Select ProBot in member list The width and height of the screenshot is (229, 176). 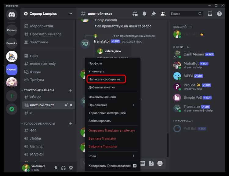(x=197, y=87)
